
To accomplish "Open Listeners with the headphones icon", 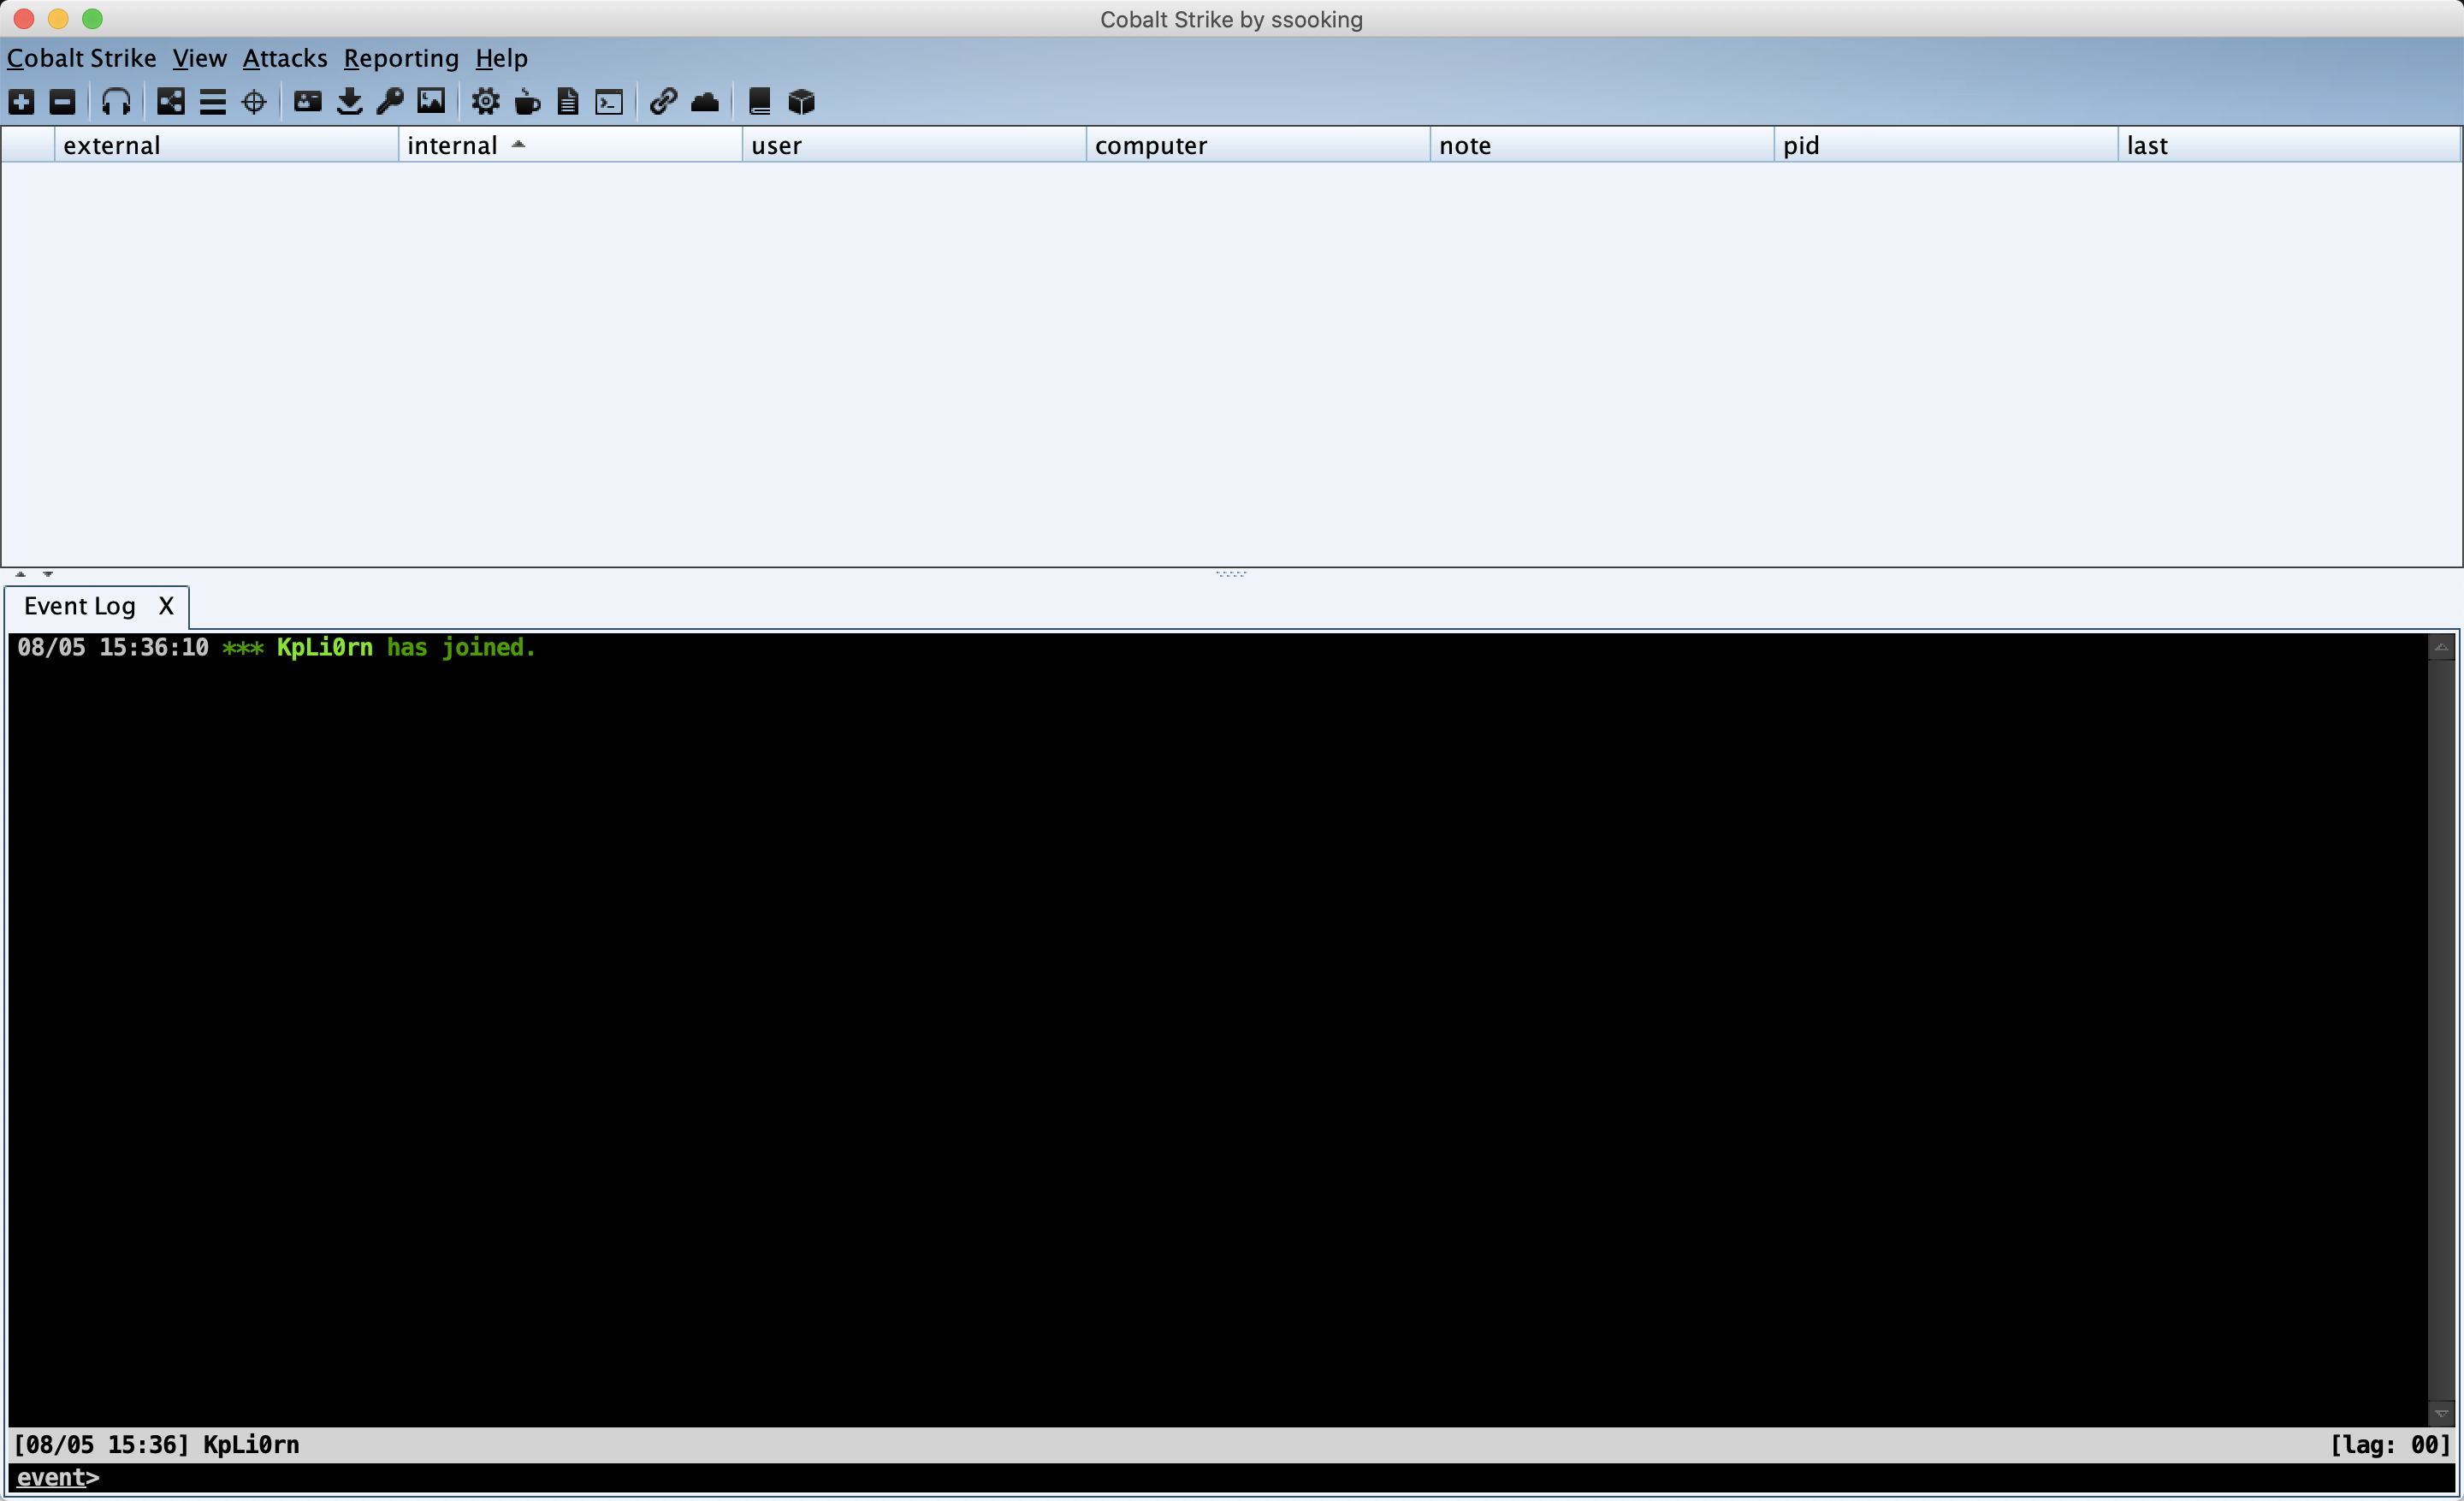I will (x=116, y=102).
